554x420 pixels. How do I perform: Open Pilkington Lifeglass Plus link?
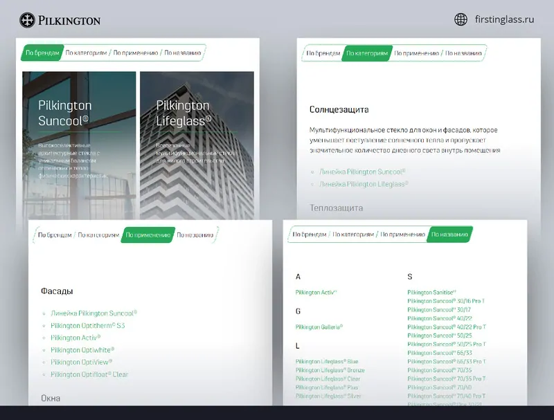point(327,387)
